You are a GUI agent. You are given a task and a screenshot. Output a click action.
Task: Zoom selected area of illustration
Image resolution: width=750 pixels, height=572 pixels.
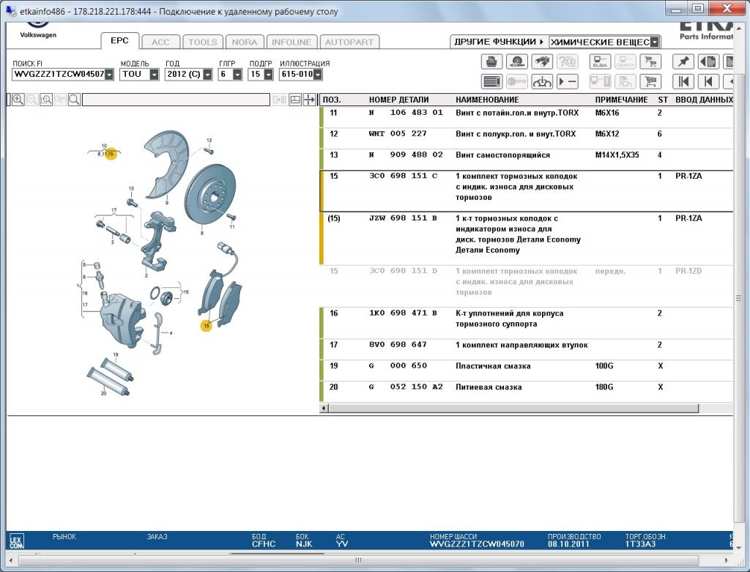46,100
